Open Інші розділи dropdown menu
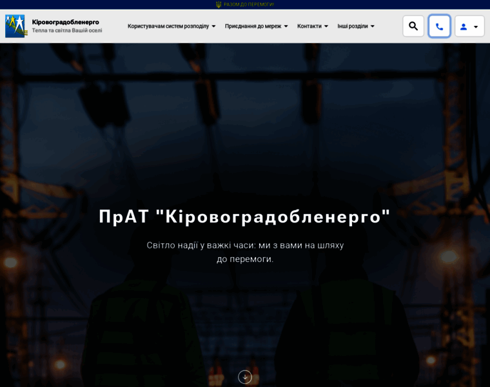Image resolution: width=490 pixels, height=387 pixels. click(x=356, y=26)
